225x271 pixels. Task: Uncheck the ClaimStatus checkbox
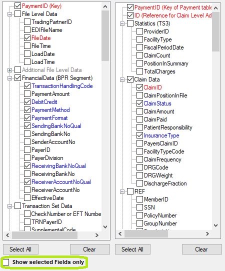pos(139,103)
